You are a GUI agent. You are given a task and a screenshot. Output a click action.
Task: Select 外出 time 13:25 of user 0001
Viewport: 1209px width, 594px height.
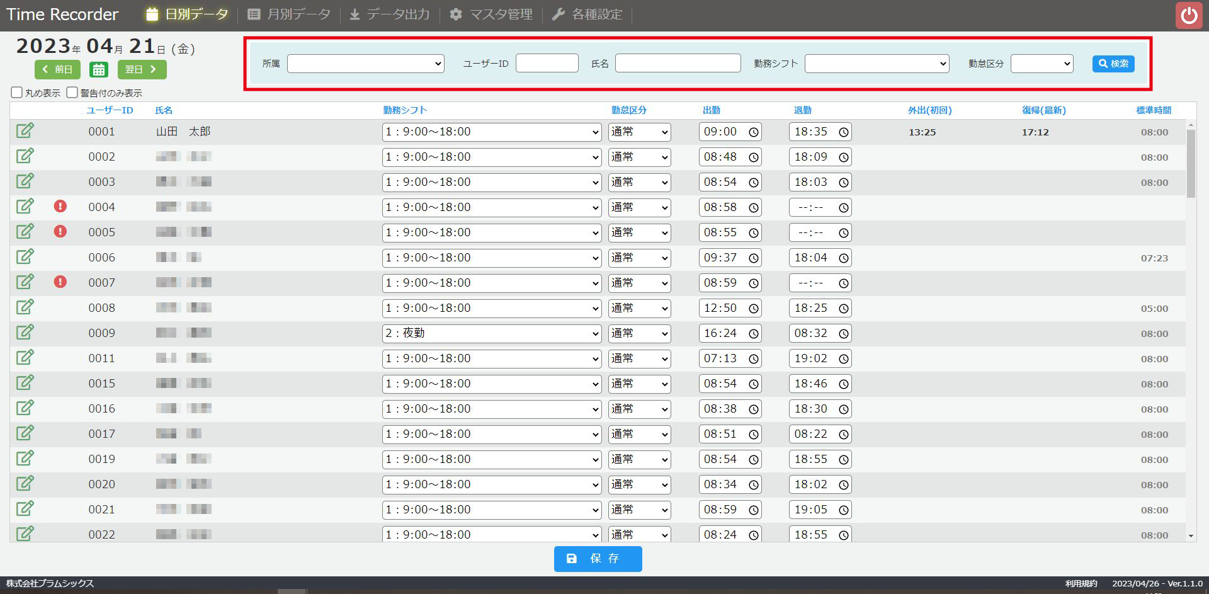[x=922, y=132]
